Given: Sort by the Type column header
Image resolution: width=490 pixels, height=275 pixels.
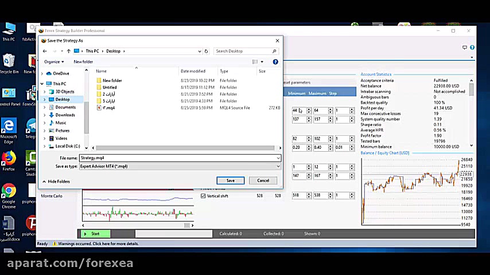Looking at the screenshot, I should [224, 71].
